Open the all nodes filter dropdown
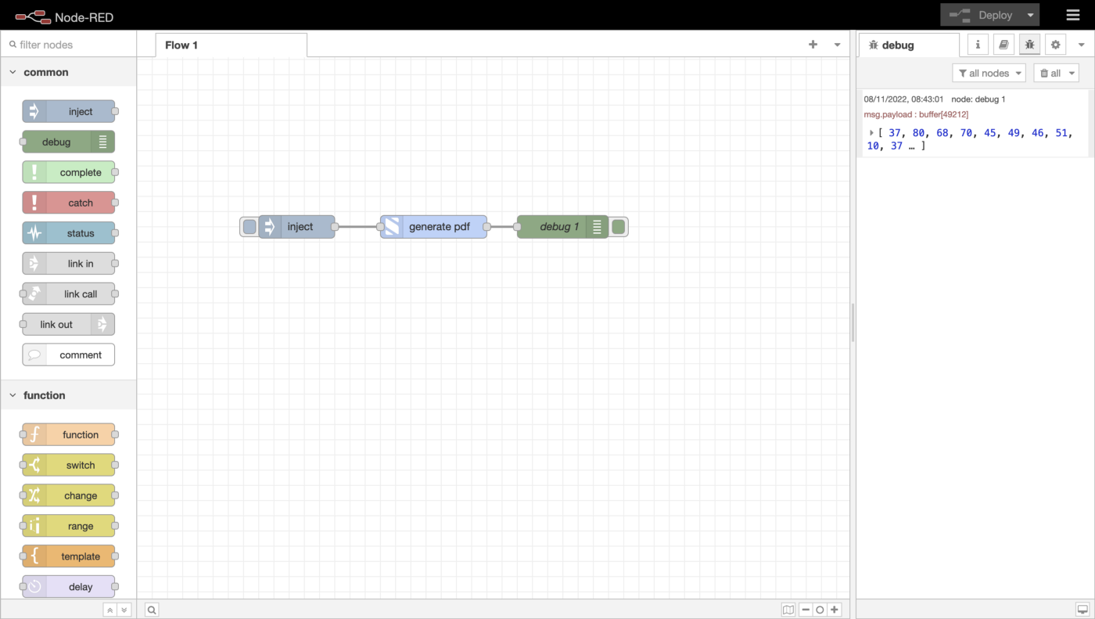Screen dimensions: 1095x619 989,73
